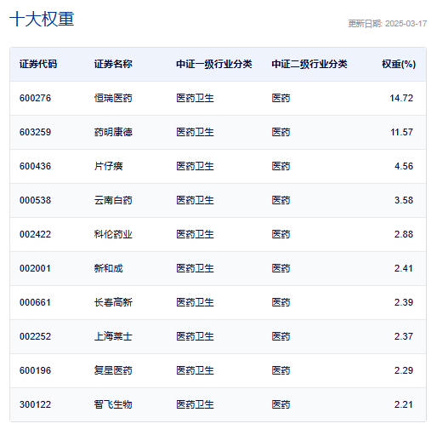Select security name 恒瑞医药
The image size is (437, 435).
point(113,98)
